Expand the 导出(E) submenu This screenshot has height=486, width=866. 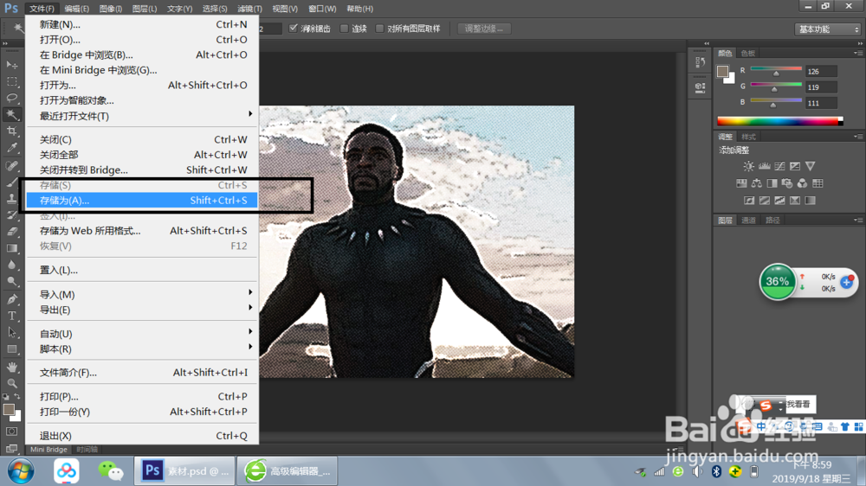pos(143,310)
